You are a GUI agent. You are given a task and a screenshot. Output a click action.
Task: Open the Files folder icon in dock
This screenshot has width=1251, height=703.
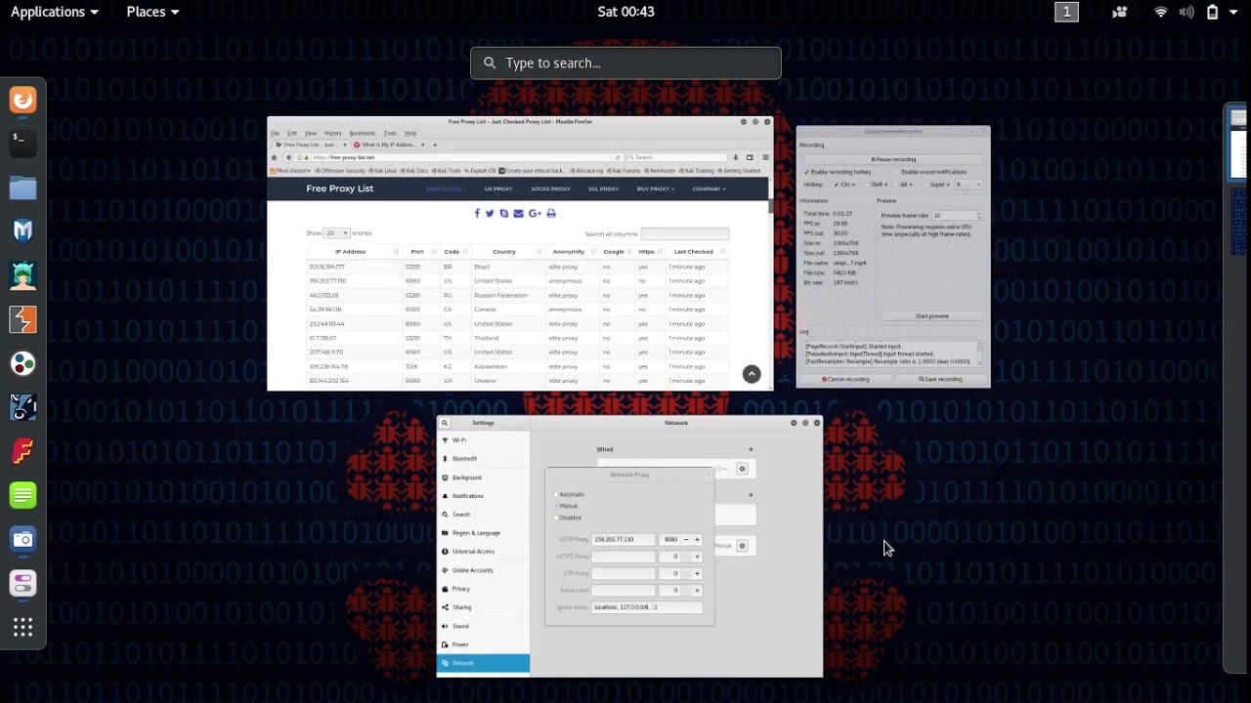[22, 186]
